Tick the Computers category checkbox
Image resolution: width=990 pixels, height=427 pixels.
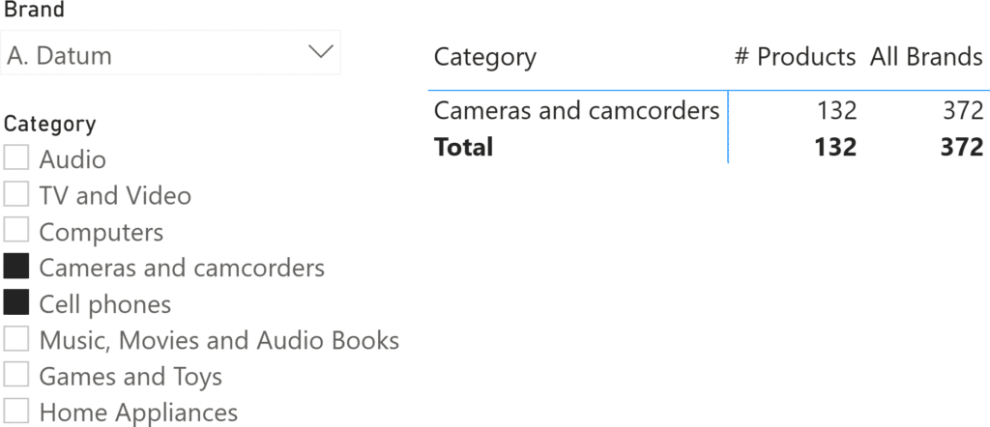[x=16, y=232]
